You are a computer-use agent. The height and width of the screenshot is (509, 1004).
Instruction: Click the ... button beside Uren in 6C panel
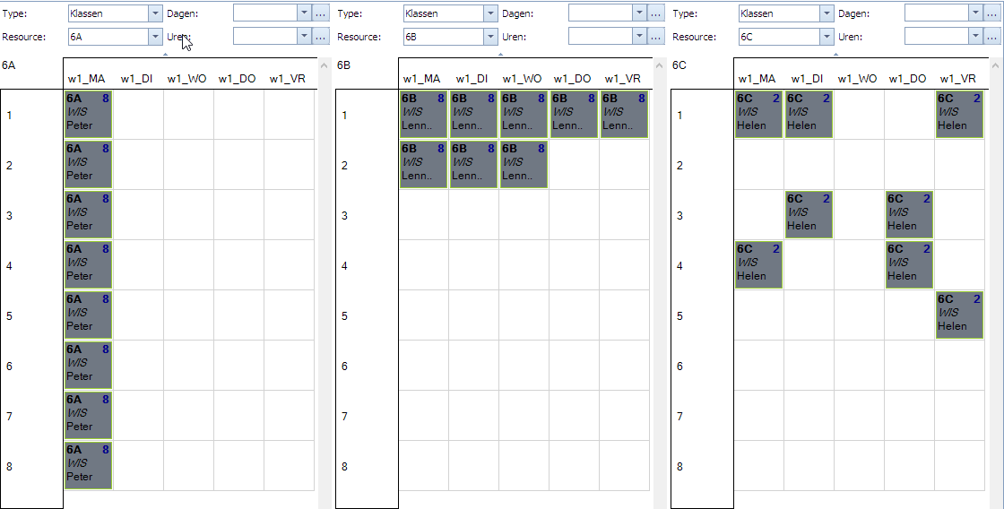(991, 37)
